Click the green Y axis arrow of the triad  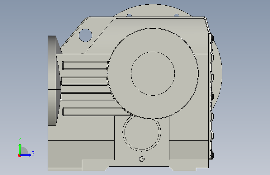click(x=20, y=149)
